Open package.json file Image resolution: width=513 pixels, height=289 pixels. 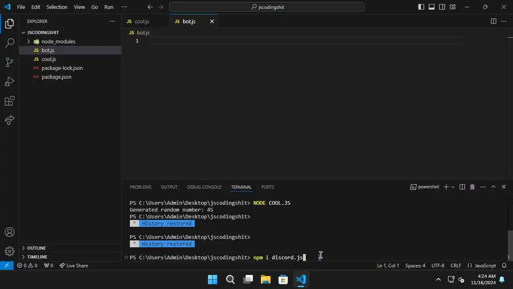[71, 77]
